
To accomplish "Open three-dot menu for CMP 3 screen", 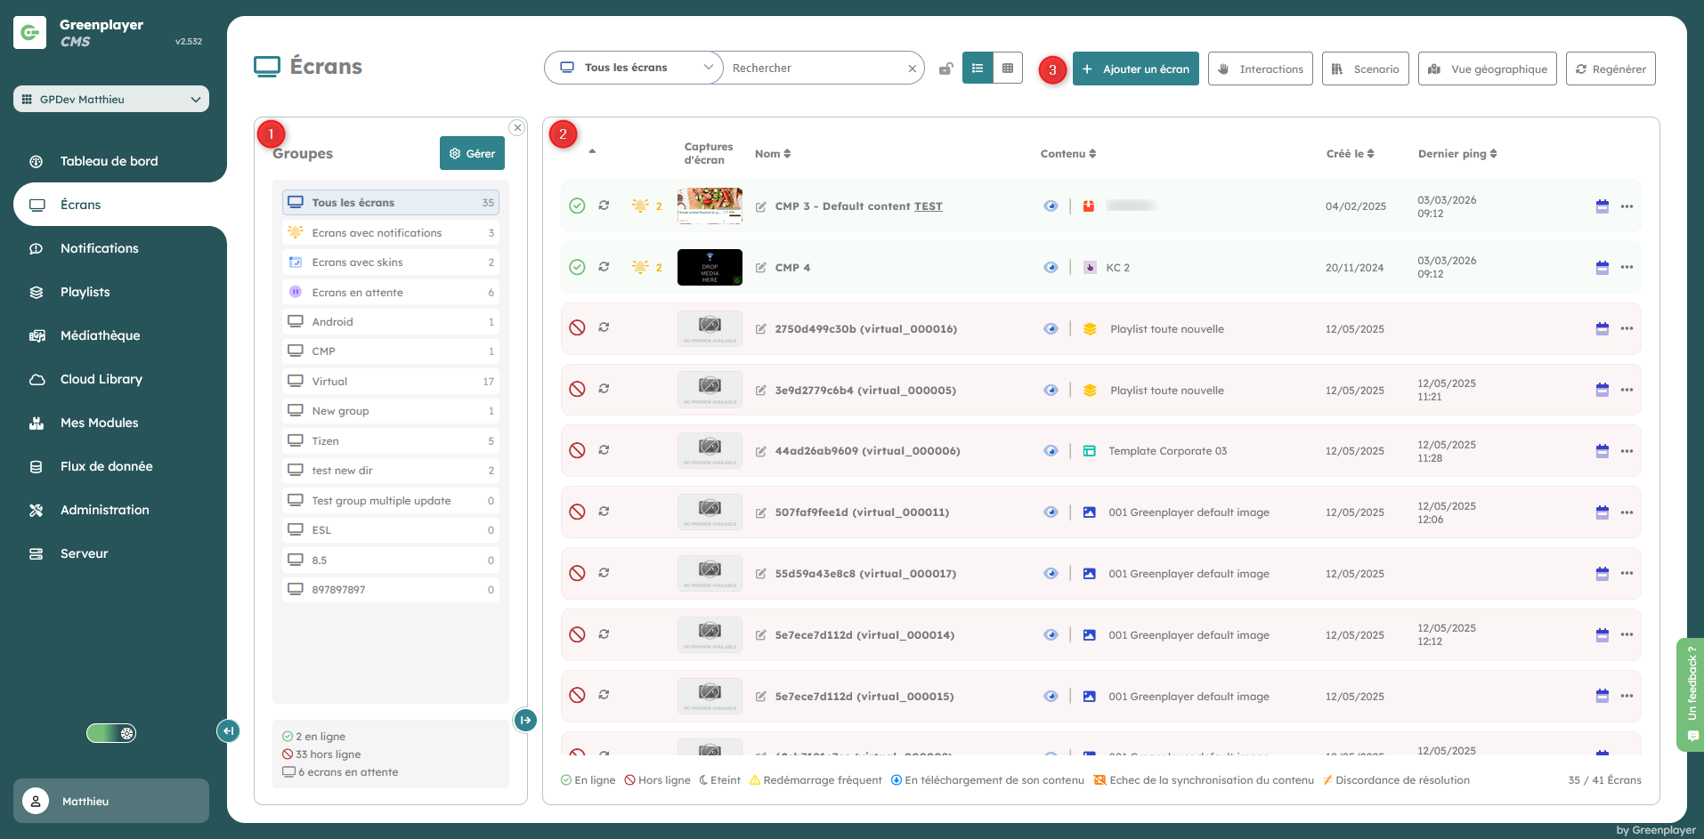I will pyautogui.click(x=1627, y=206).
